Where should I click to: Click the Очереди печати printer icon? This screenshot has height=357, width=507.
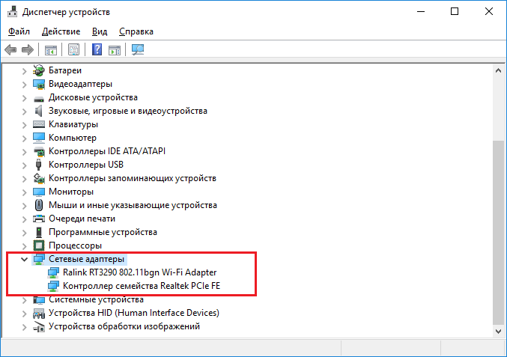tap(39, 219)
